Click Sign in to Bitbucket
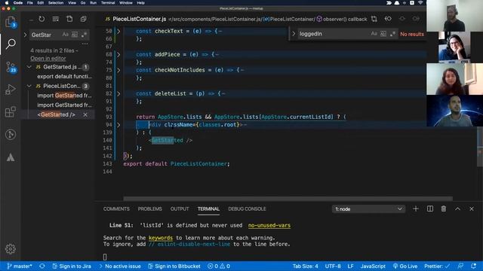483x271 pixels. [174, 266]
